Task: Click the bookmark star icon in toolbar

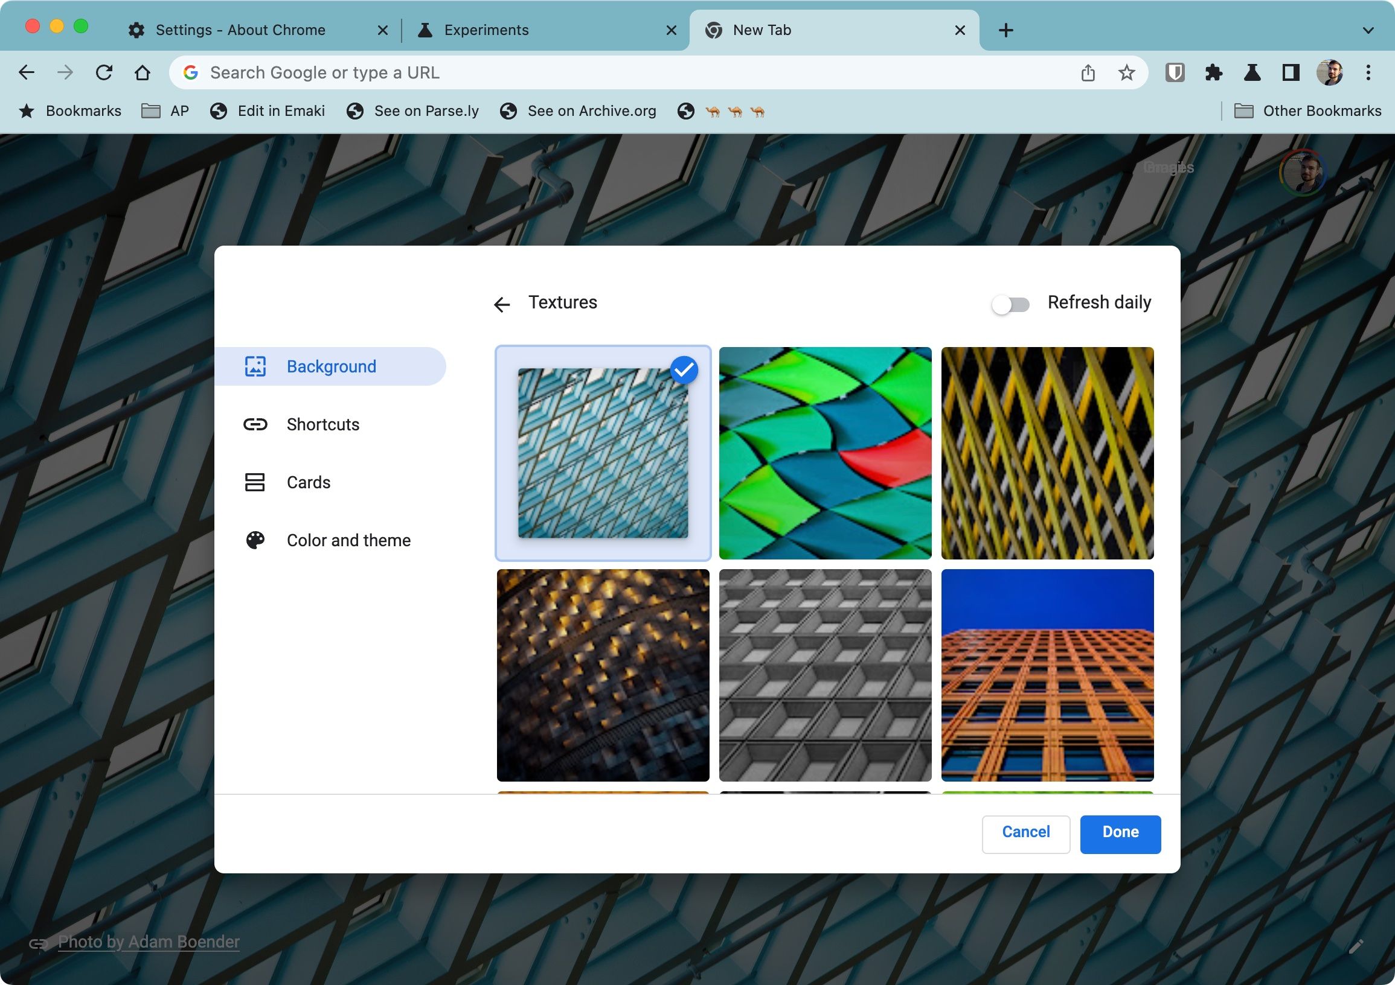Action: 1127,72
